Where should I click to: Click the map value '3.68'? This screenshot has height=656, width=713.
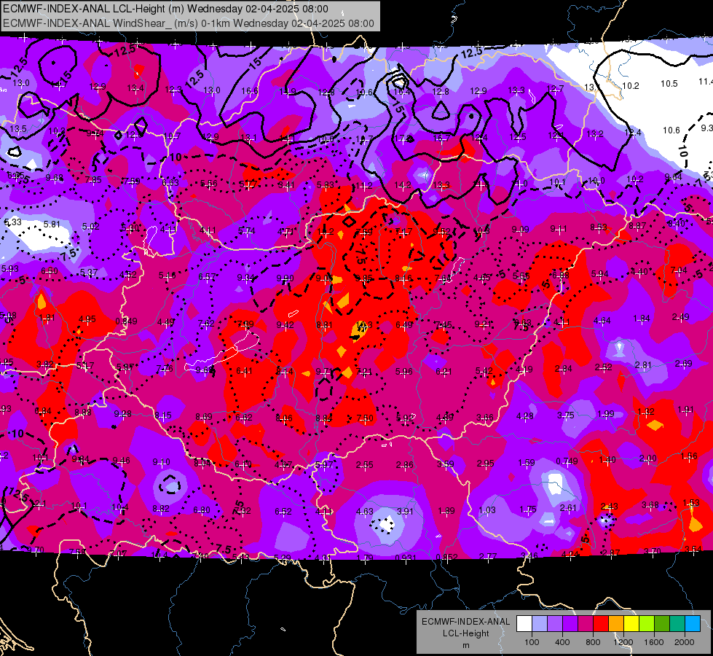coord(650,505)
